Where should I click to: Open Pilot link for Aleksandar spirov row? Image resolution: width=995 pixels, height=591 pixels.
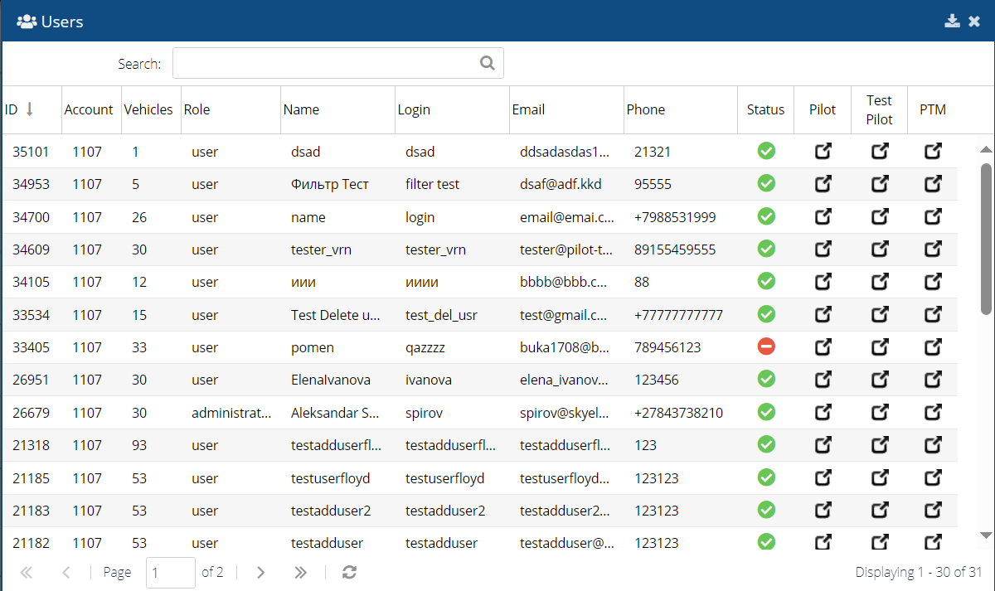tap(823, 413)
